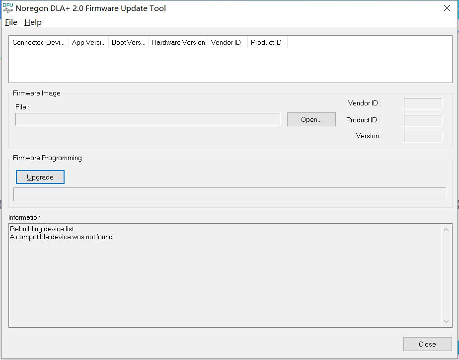
Task: Click the 'Firmware Image' group label
Action: tap(37, 93)
